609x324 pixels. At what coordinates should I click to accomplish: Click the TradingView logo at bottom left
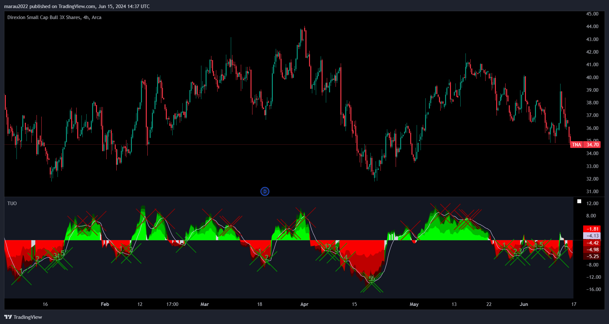(x=23, y=317)
